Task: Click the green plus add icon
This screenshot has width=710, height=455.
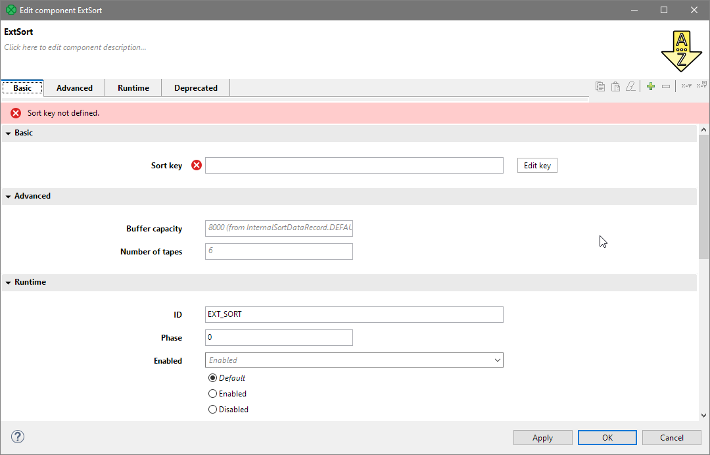Action: [x=651, y=87]
